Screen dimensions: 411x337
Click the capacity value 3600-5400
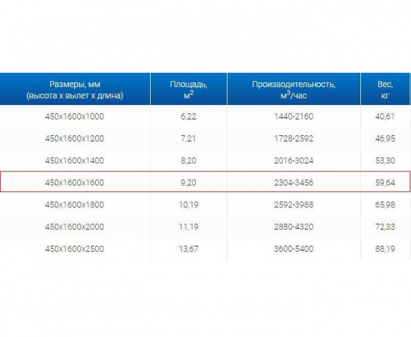click(294, 248)
